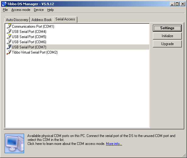The height and width of the screenshot is (158, 187).
Task: Click the COM7 USB serial port icon
Action: click(x=9, y=47)
